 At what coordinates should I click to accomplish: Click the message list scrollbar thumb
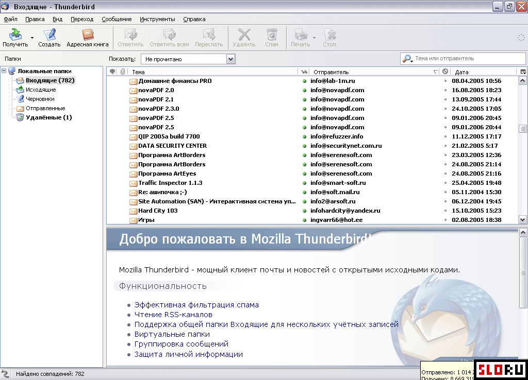tap(523, 128)
